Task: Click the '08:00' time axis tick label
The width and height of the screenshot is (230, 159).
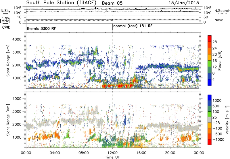Action: [x=84, y=153]
